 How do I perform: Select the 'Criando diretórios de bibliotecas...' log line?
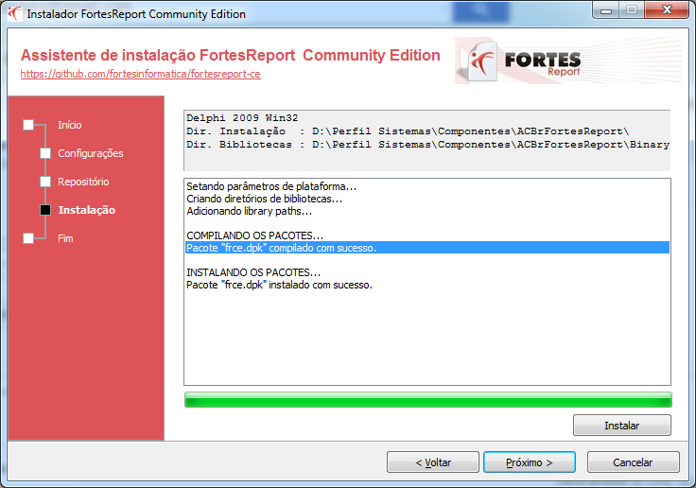264,199
